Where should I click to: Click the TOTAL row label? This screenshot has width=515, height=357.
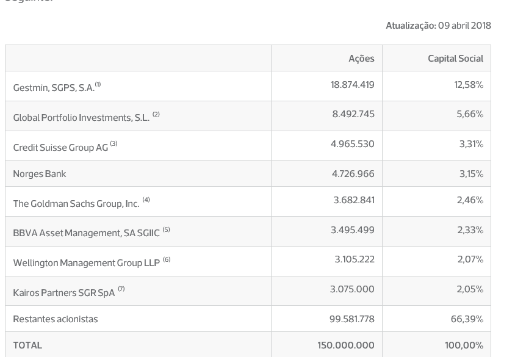[27, 345]
